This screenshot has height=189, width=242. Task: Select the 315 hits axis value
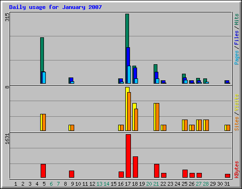point(7,17)
